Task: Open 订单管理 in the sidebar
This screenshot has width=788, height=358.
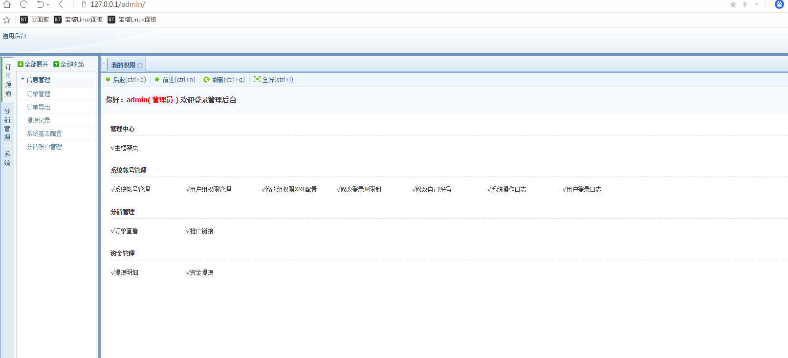Action: [39, 94]
